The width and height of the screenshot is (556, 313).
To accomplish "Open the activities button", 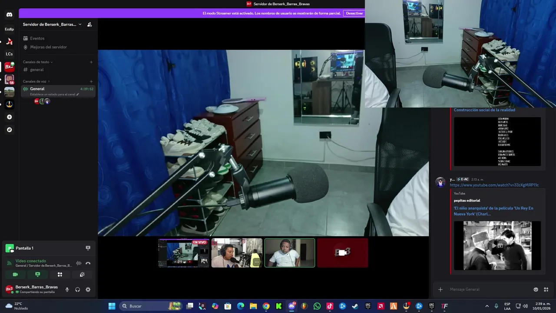I will (x=60, y=274).
